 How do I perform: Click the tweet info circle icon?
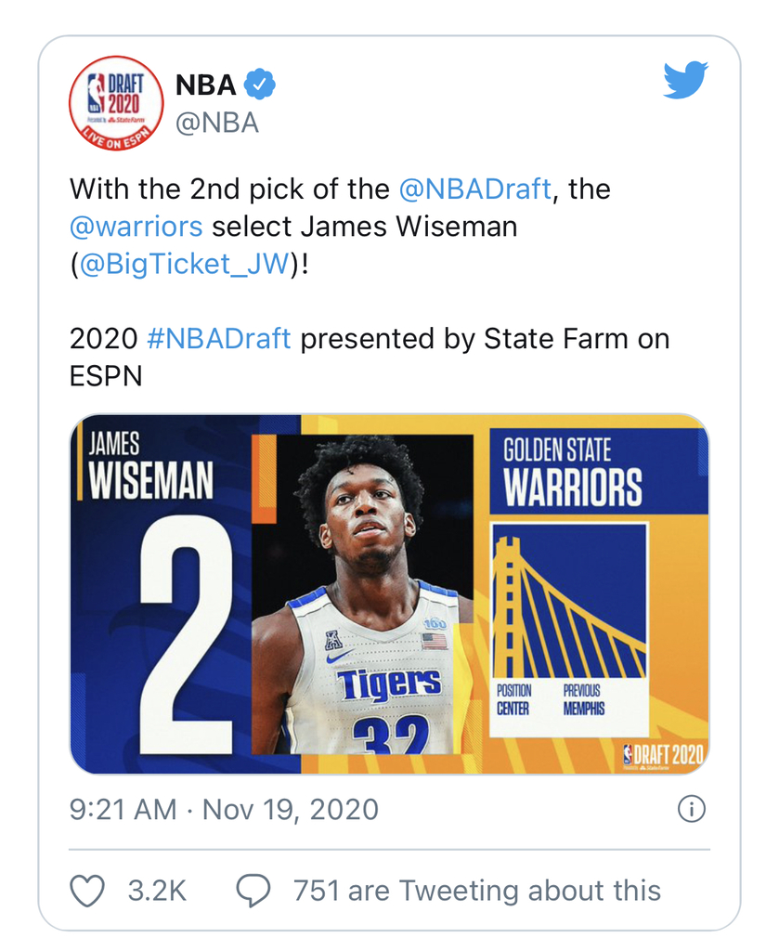pyautogui.click(x=691, y=809)
